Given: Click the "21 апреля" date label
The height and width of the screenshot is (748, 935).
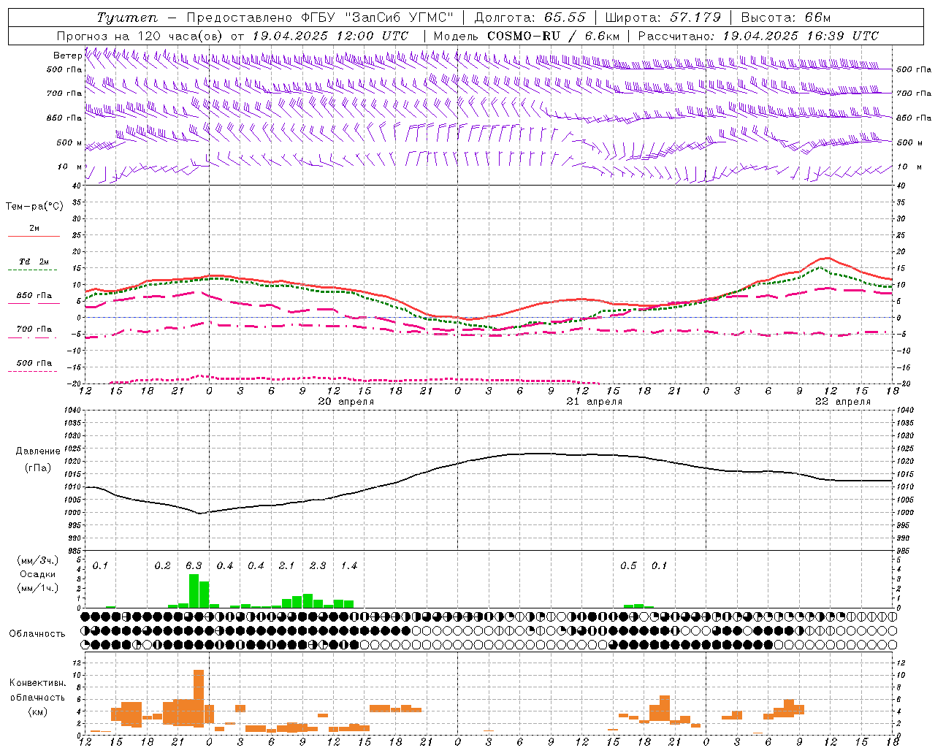Looking at the screenshot, I should click(595, 402).
